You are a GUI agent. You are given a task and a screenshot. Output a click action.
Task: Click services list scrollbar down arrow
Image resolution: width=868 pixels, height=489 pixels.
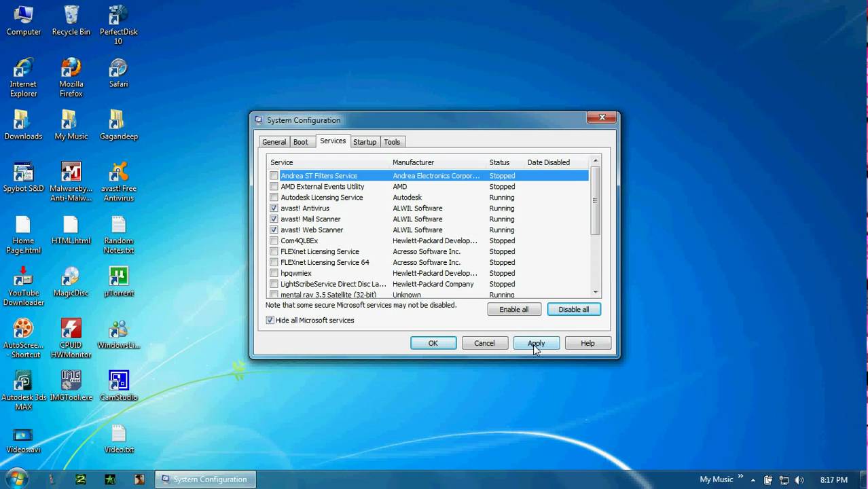coord(596,292)
